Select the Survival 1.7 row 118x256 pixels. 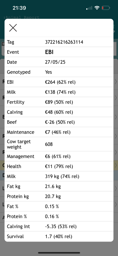pyautogui.click(x=59, y=236)
